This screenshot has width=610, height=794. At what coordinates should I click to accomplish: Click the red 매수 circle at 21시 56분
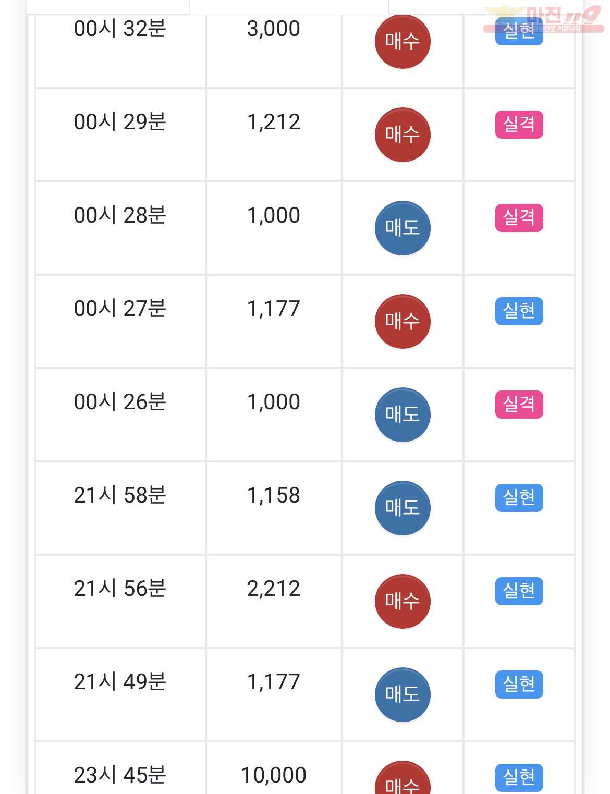(402, 601)
